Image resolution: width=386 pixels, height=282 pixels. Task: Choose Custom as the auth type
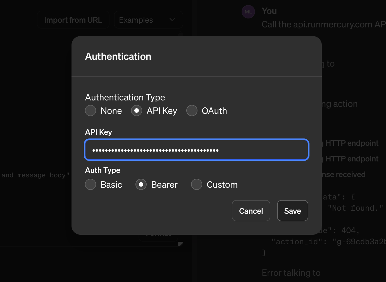(x=197, y=184)
